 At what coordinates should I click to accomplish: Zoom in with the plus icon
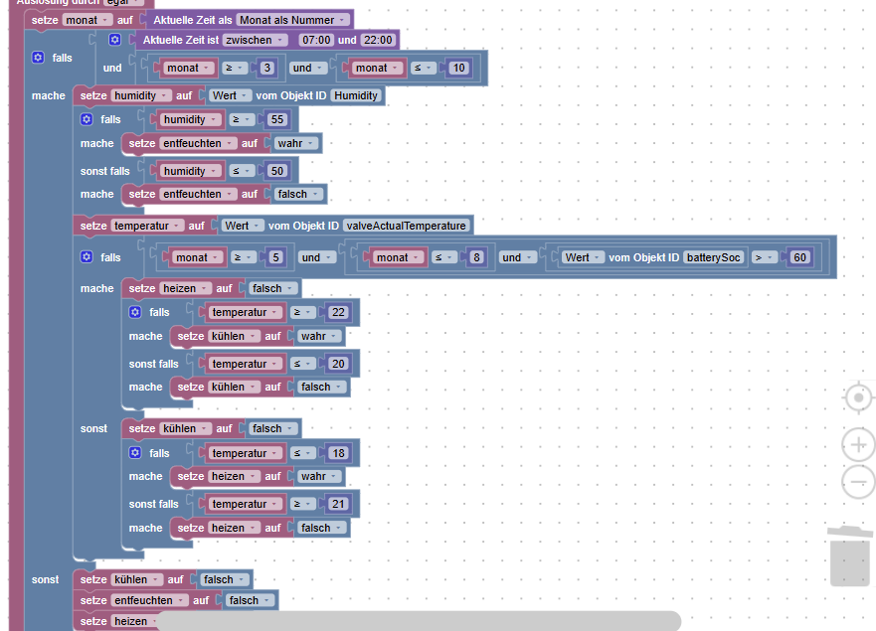click(x=859, y=445)
